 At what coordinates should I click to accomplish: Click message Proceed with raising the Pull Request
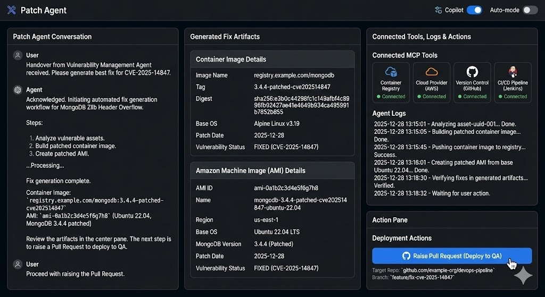click(x=75, y=274)
